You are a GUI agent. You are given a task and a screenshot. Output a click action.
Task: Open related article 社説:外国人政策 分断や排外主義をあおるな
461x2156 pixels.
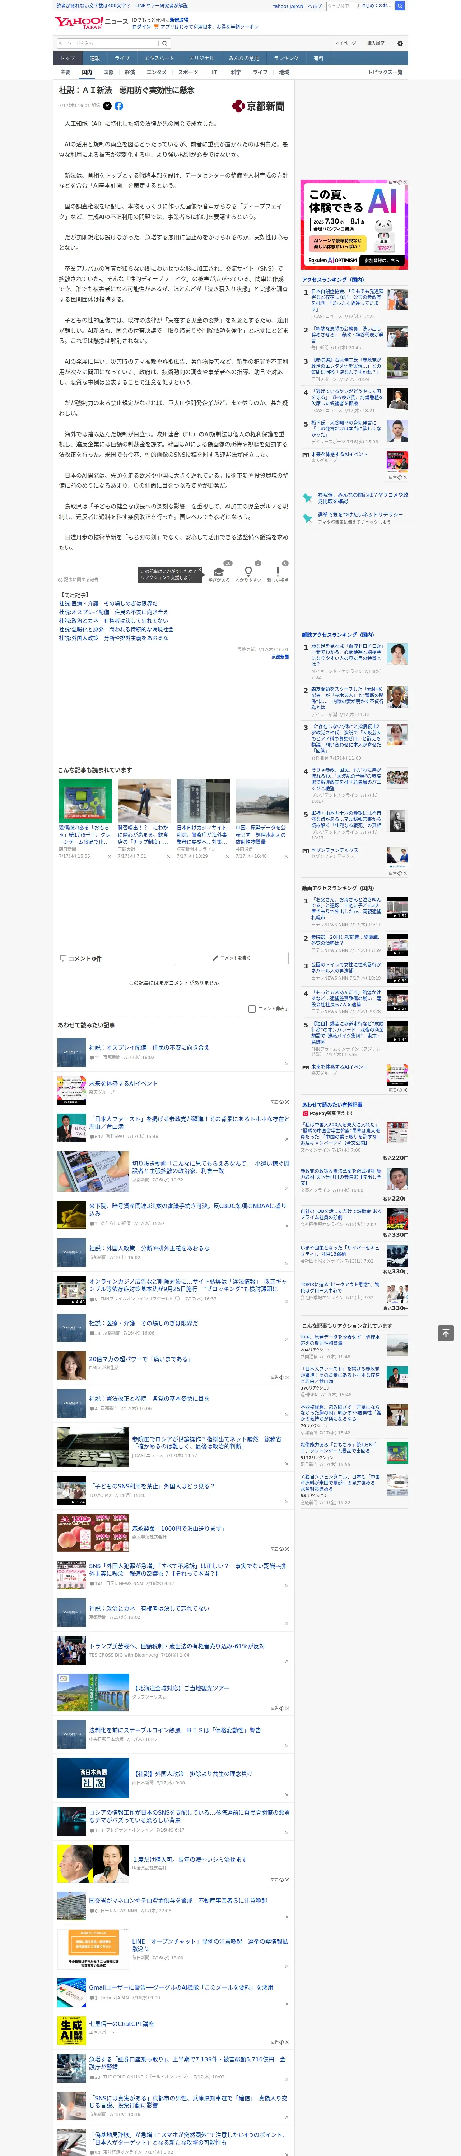tap(113, 639)
